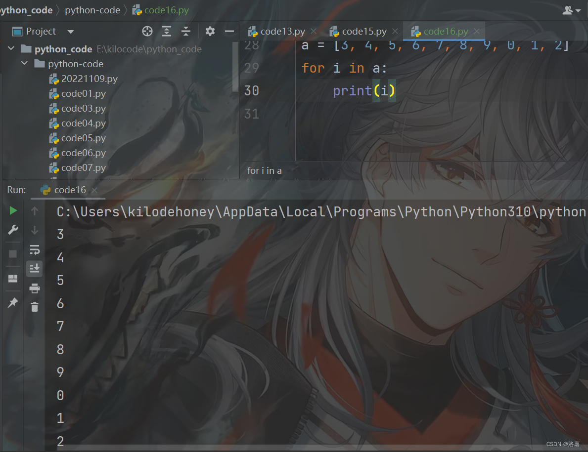The height and width of the screenshot is (452, 588).
Task: Collapse the python-code subfolder
Action: (25, 63)
